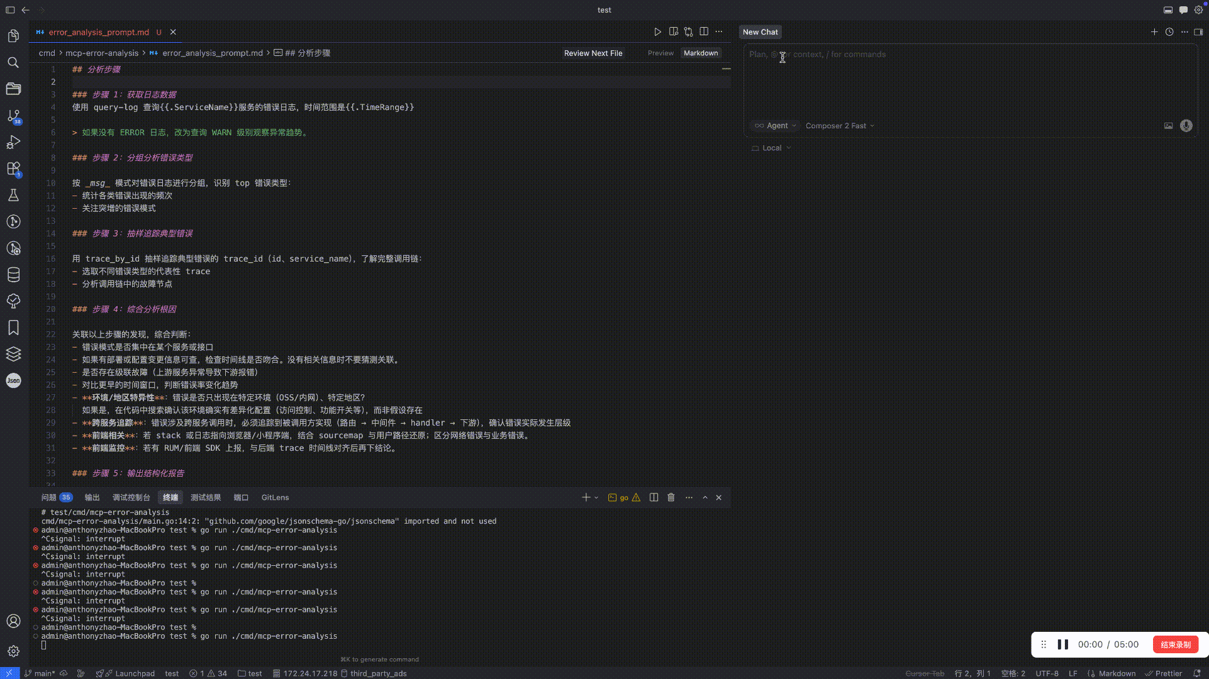This screenshot has width=1209, height=679.
Task: Open Source Control icon with badge
Action: (x=13, y=116)
